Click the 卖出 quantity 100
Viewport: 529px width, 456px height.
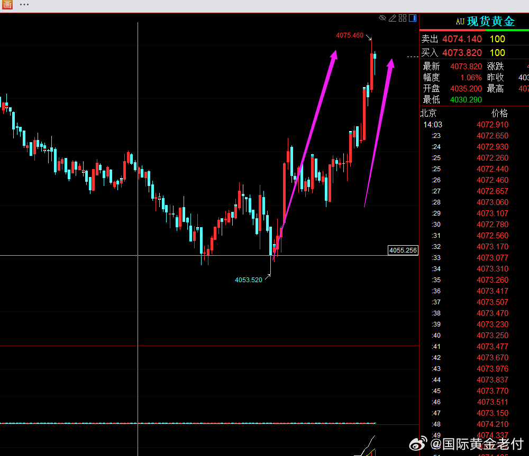[497, 39]
